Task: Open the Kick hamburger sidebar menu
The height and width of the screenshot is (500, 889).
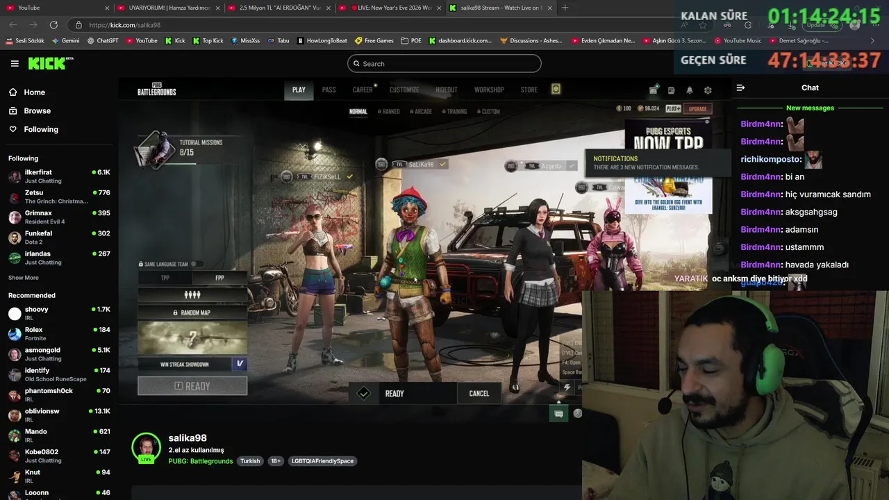Action: click(15, 63)
